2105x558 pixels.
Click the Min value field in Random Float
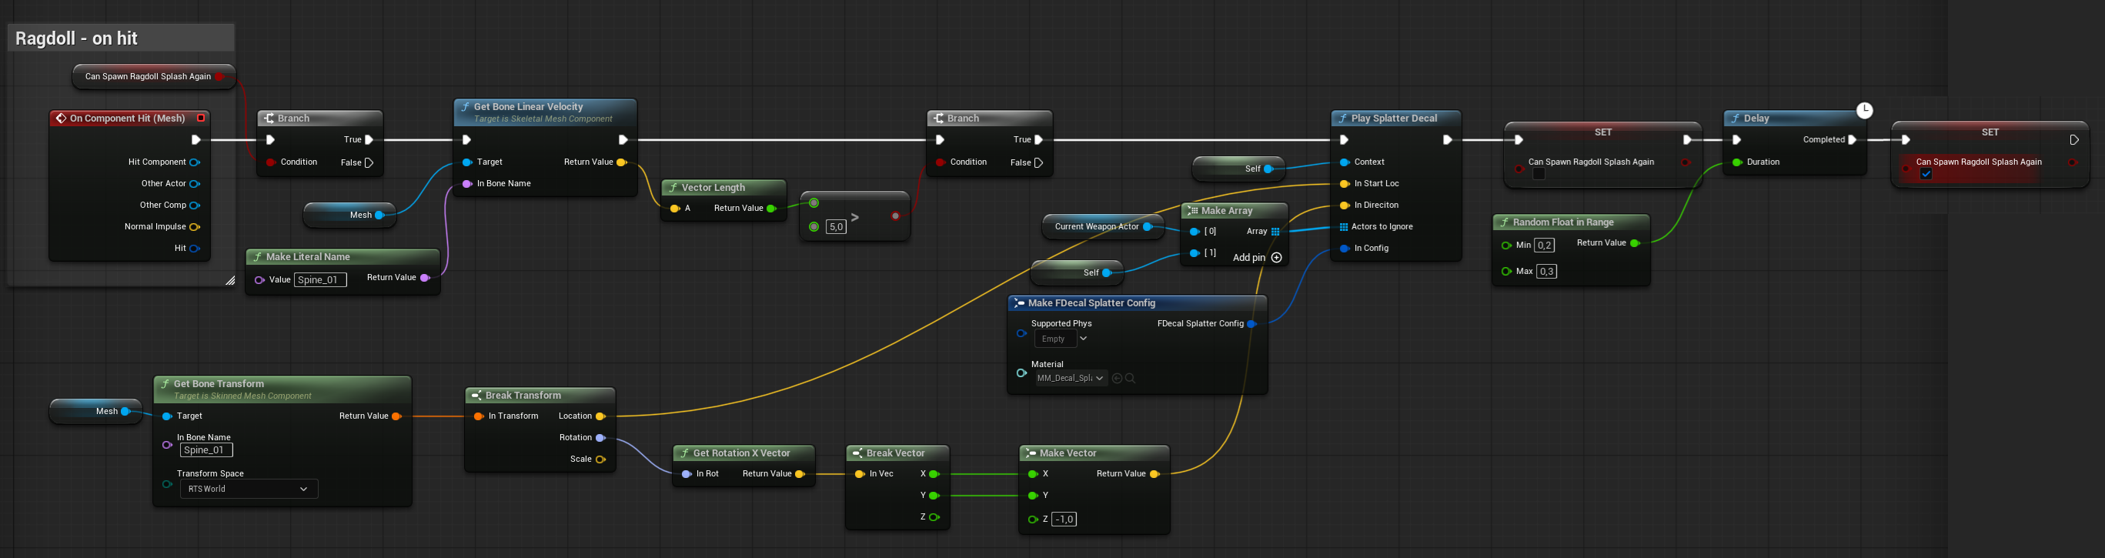pyautogui.click(x=1544, y=245)
